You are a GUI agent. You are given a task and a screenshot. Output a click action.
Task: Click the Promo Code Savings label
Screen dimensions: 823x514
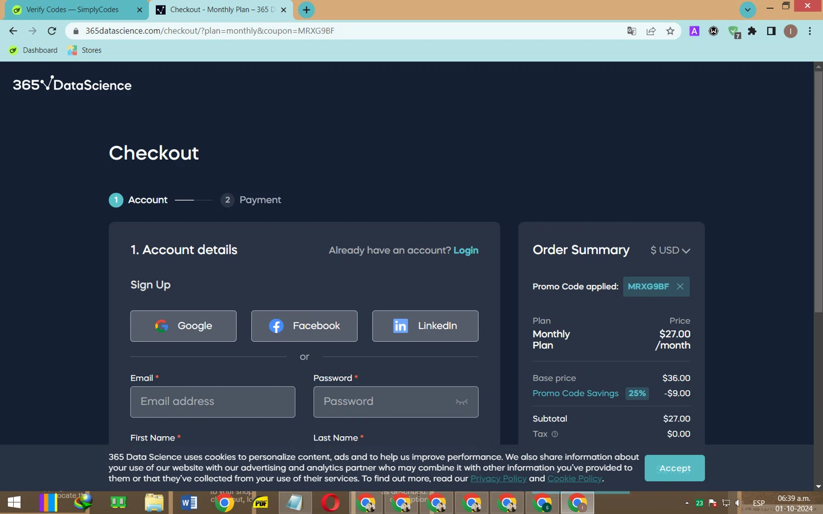coord(575,393)
